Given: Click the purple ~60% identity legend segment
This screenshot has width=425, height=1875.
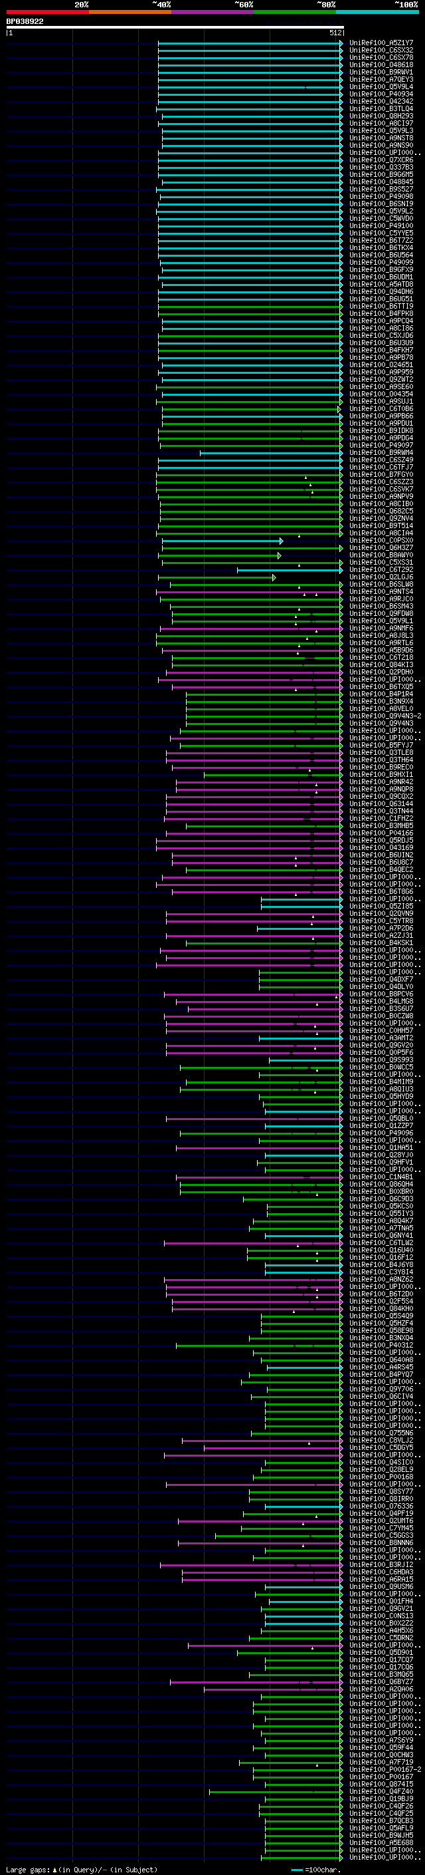Looking at the screenshot, I should pyautogui.click(x=213, y=12).
